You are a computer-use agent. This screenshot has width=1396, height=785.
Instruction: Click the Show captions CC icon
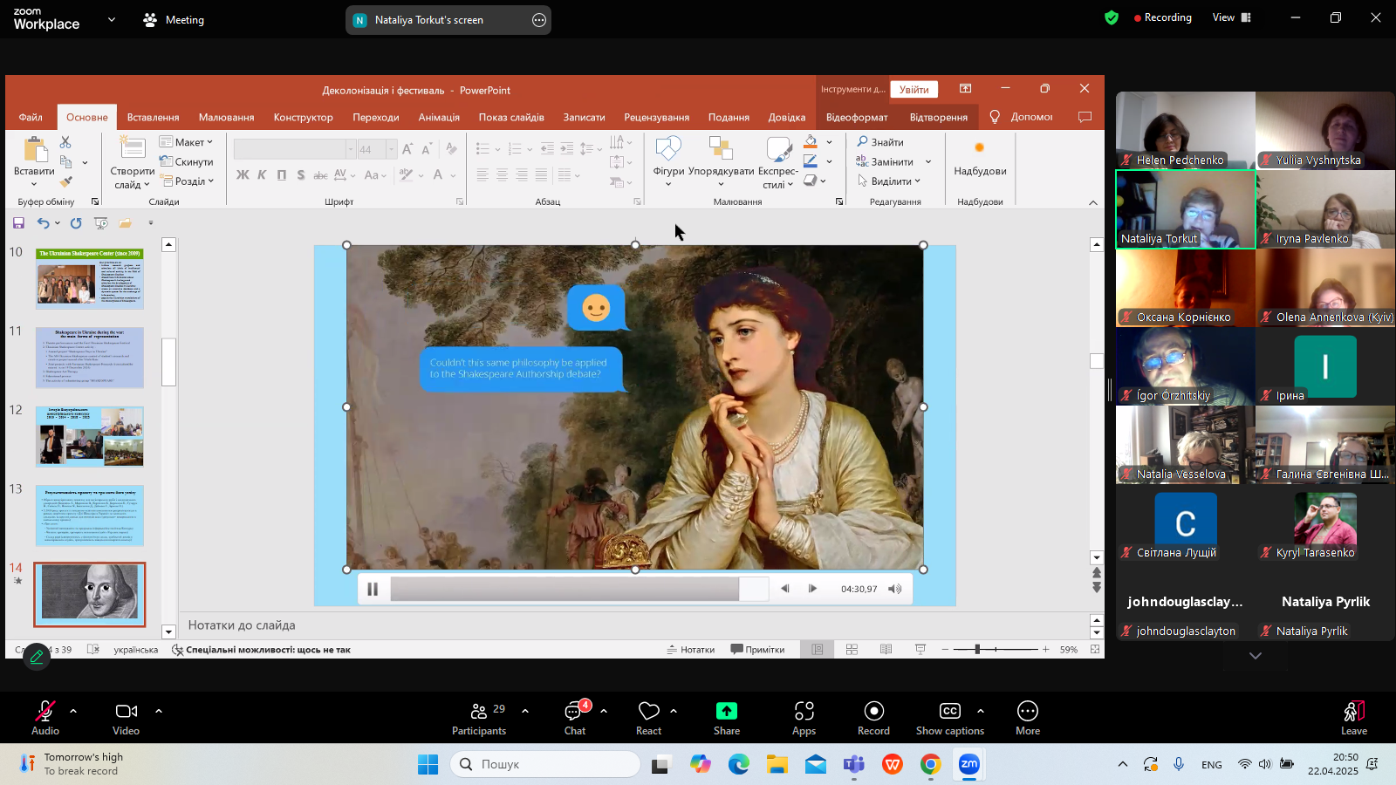(949, 711)
